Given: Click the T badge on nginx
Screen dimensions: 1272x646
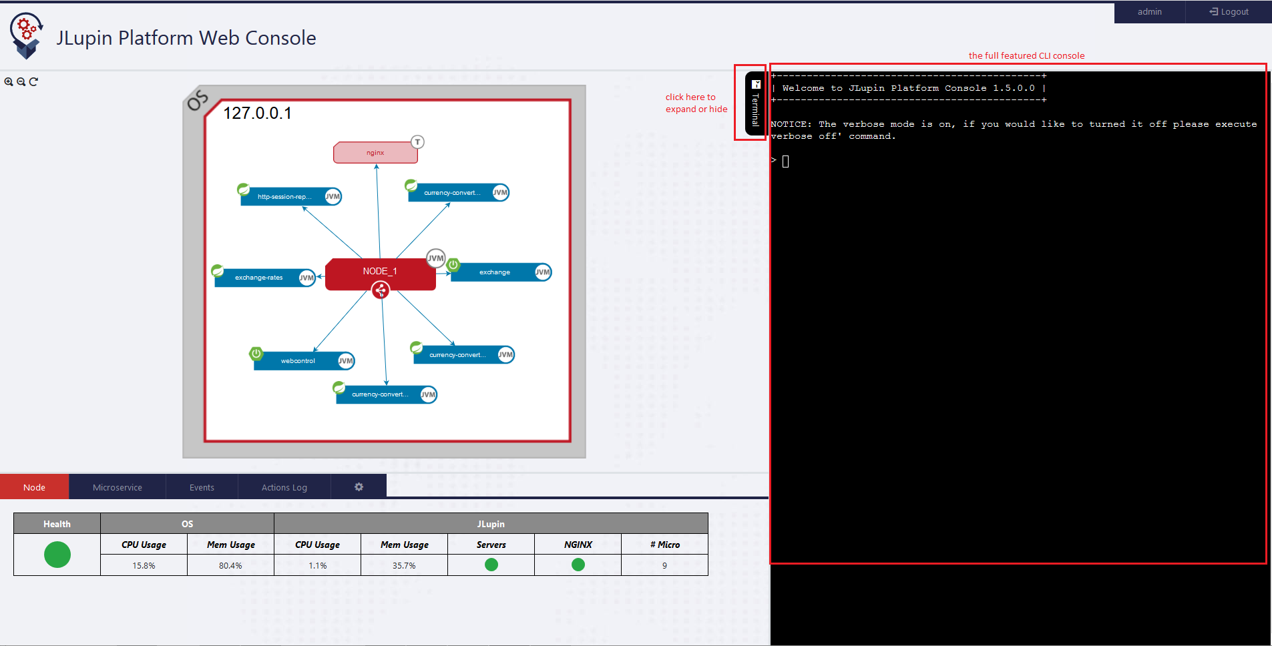Looking at the screenshot, I should [417, 141].
